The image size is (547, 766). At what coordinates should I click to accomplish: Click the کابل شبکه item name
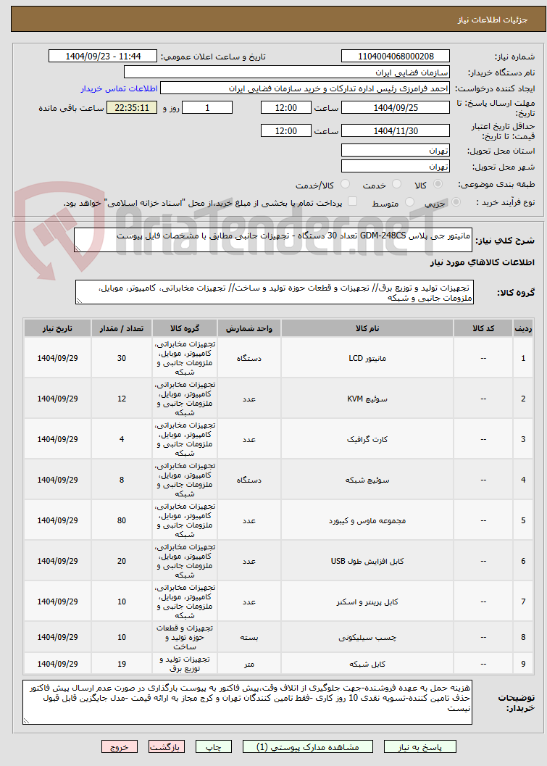coord(367,664)
